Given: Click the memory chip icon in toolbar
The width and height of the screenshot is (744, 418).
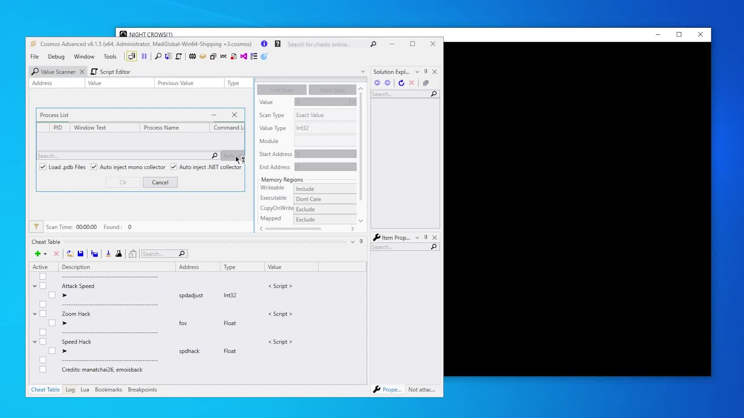Looking at the screenshot, I should [x=192, y=57].
